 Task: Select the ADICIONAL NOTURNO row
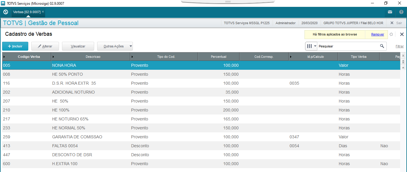click(201, 92)
